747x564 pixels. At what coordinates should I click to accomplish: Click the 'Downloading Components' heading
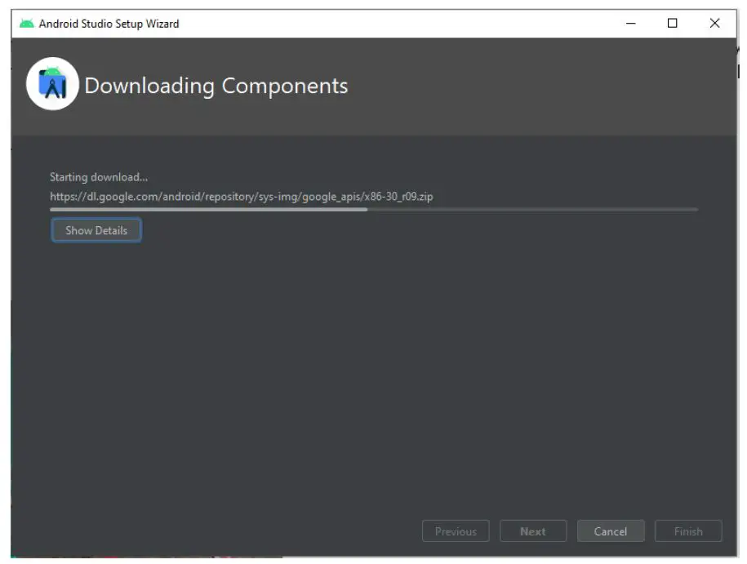coord(216,87)
